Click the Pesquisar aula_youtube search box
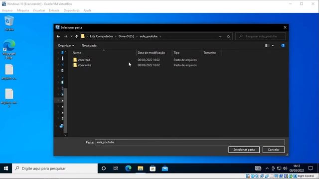Image resolution: width=319 pixels, height=179 pixels. [x=261, y=36]
